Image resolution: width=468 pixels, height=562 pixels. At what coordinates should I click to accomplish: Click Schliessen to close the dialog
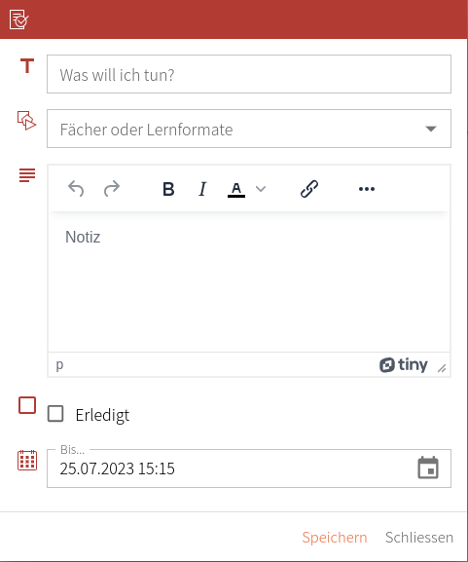point(419,538)
